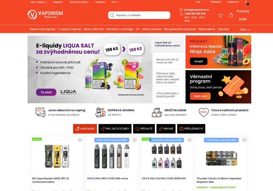Click the search magnifier icon
The image size is (273, 191).
[x=112, y=15]
